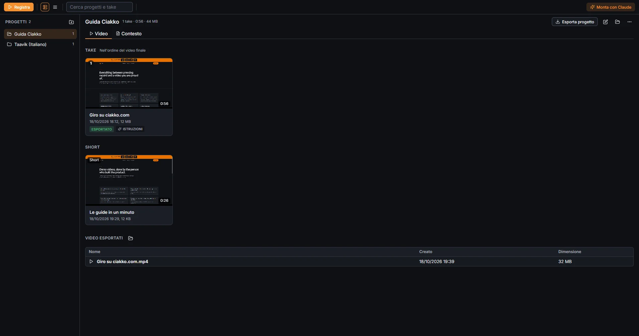Click the ESPORTATO status badge
Image resolution: width=639 pixels, height=336 pixels.
[x=102, y=129]
